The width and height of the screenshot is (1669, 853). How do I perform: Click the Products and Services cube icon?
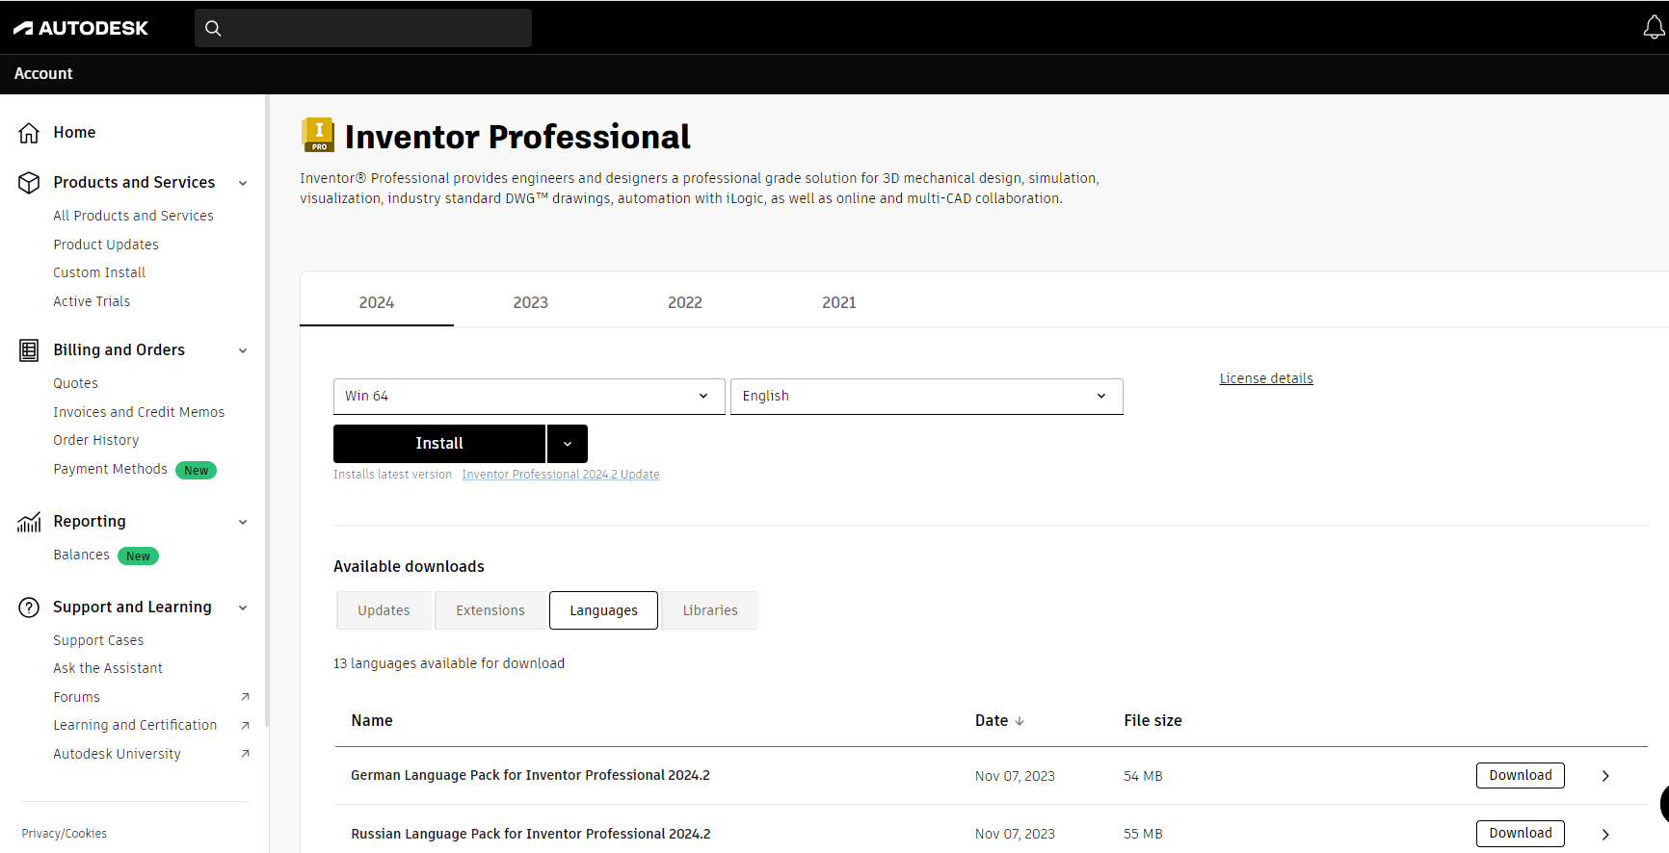(x=29, y=183)
